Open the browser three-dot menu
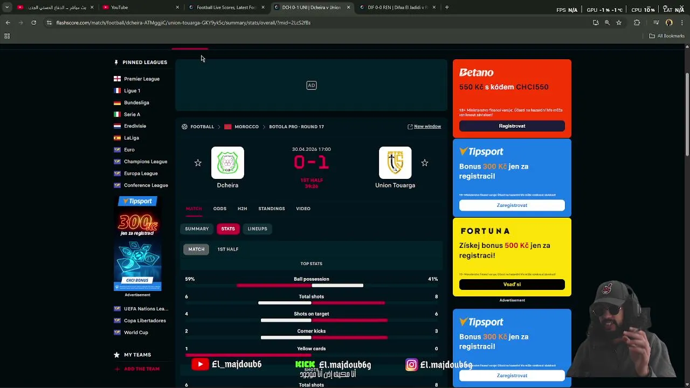This screenshot has height=388, width=690. (682, 23)
